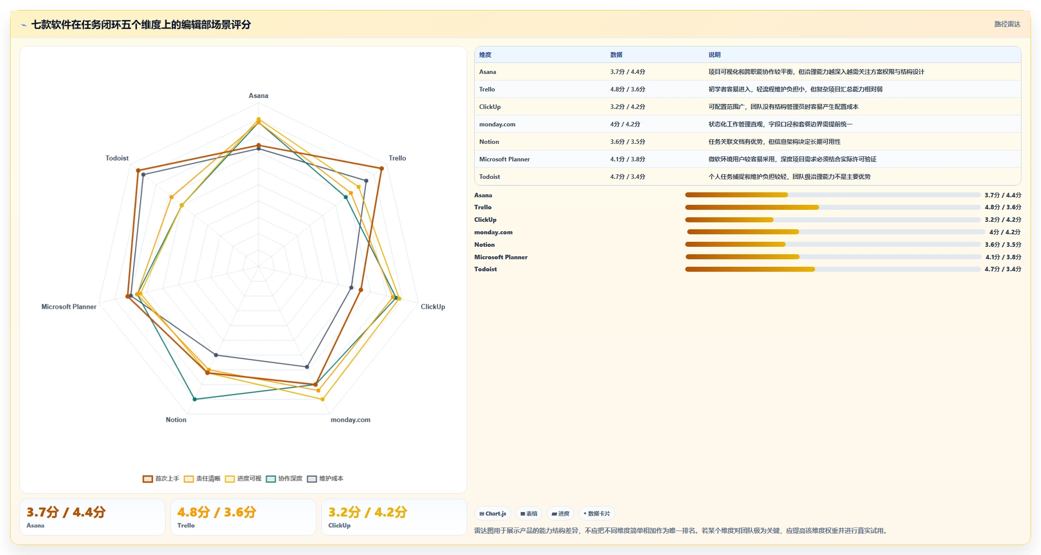Click the Notion progress bar
Image resolution: width=1041 pixels, height=555 pixels.
(x=833, y=244)
